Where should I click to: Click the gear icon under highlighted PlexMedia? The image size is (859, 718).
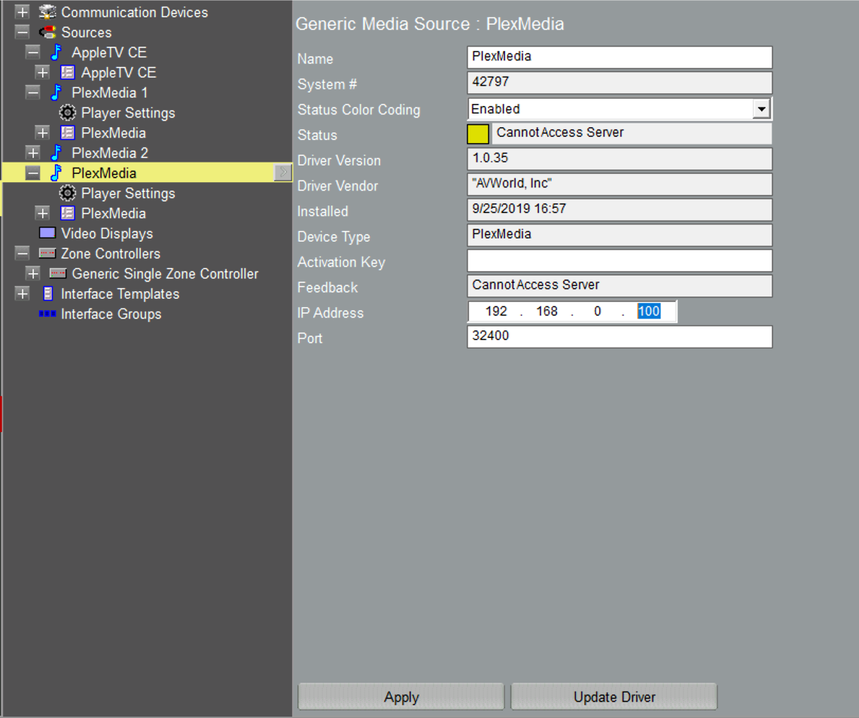point(68,193)
